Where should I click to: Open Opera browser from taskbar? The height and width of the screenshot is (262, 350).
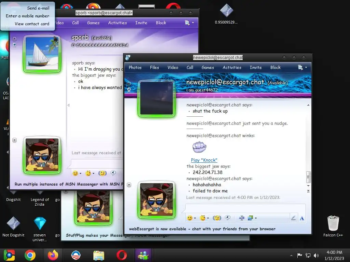tap(122, 255)
